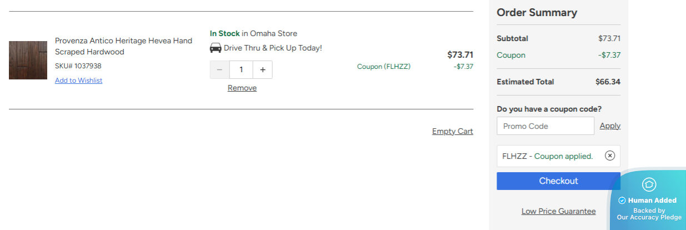The height and width of the screenshot is (230, 686).
Task: Click the quantity number field
Action: tap(241, 70)
